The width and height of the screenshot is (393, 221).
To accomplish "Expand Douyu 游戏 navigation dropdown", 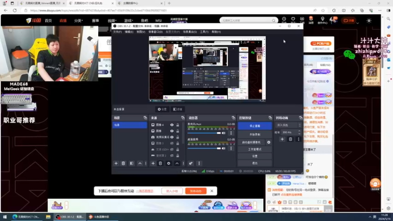I will tap(129, 21).
